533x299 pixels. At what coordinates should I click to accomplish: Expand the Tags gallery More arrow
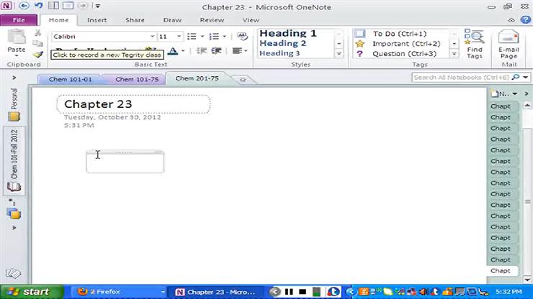454,54
